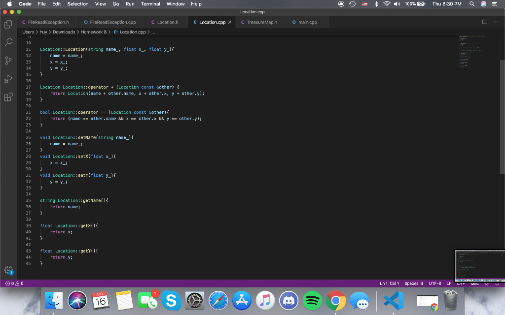Close the Location.cpp tab

(x=230, y=22)
